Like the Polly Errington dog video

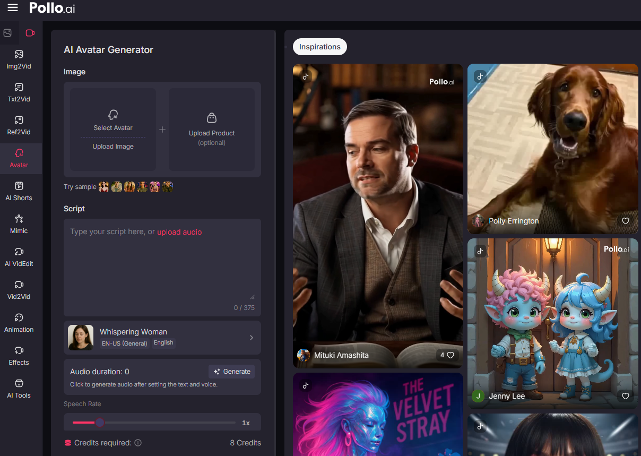click(625, 221)
